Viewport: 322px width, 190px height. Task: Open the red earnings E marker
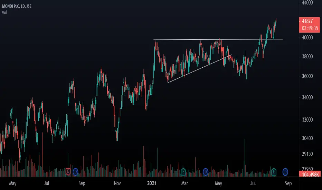tap(68, 171)
